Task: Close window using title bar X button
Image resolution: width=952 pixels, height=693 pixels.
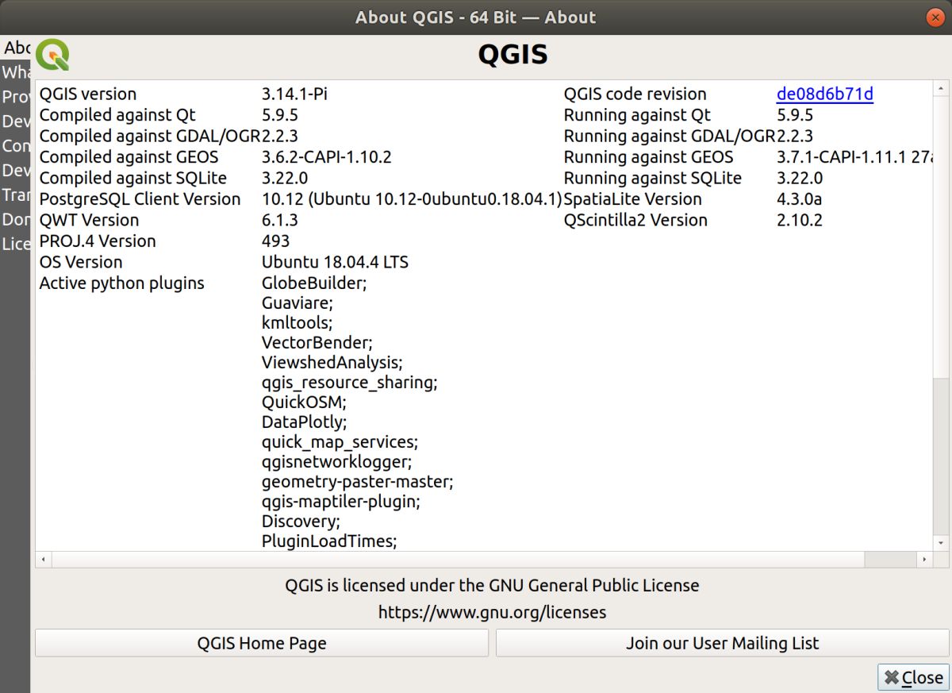Action: point(937,17)
